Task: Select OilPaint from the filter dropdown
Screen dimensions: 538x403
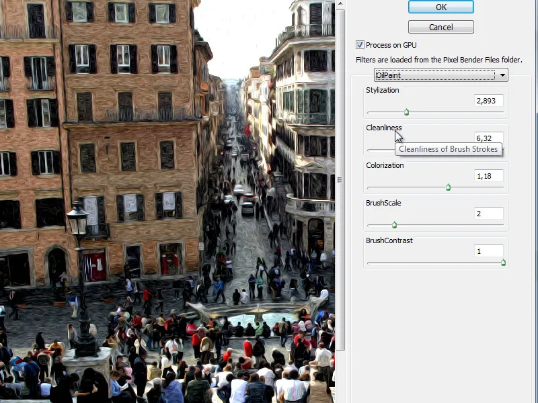Action: pos(437,75)
